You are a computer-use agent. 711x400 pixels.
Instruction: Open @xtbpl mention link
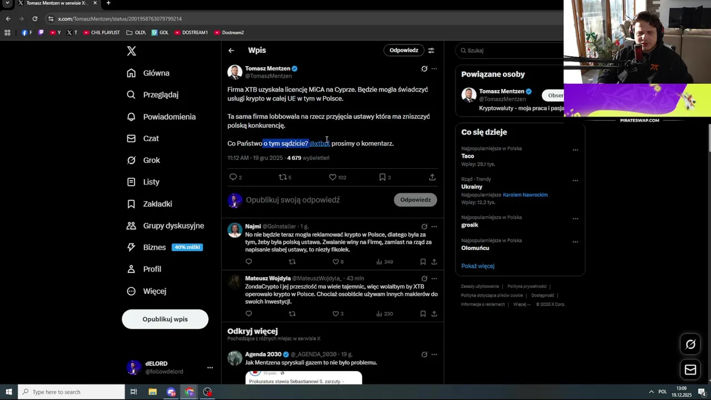point(319,143)
